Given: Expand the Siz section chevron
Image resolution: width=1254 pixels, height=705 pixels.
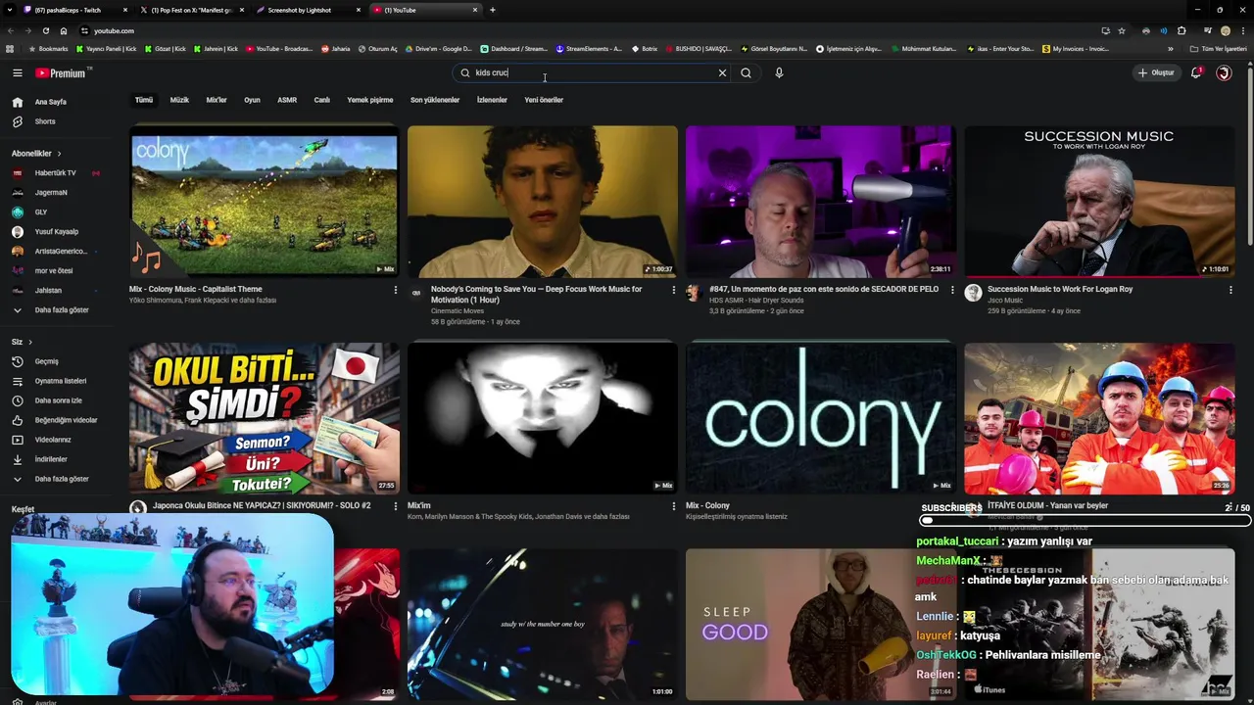Looking at the screenshot, I should 30,342.
